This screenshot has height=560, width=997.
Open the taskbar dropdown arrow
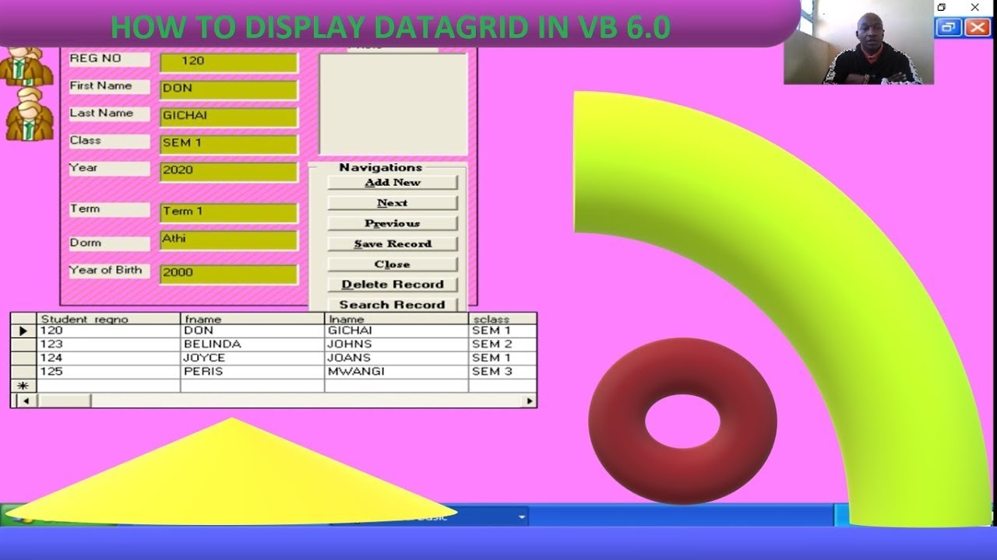[522, 516]
